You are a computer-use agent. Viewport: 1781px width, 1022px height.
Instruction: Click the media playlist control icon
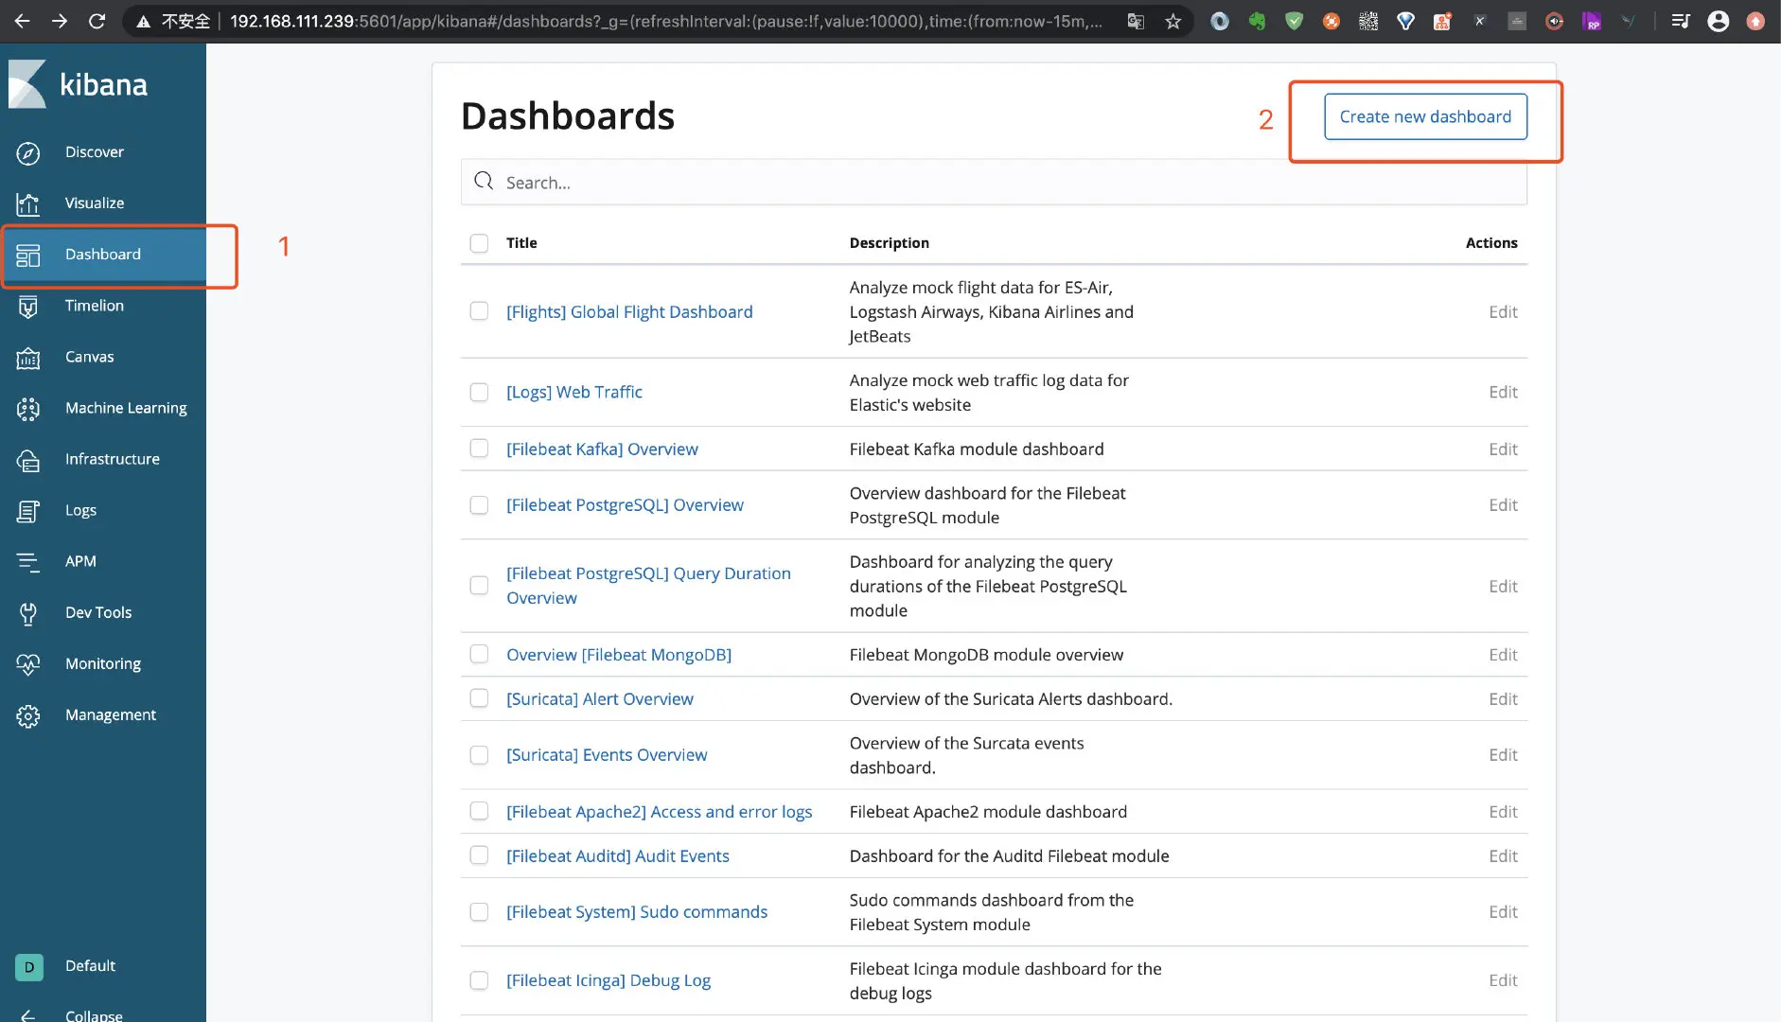1681,21
